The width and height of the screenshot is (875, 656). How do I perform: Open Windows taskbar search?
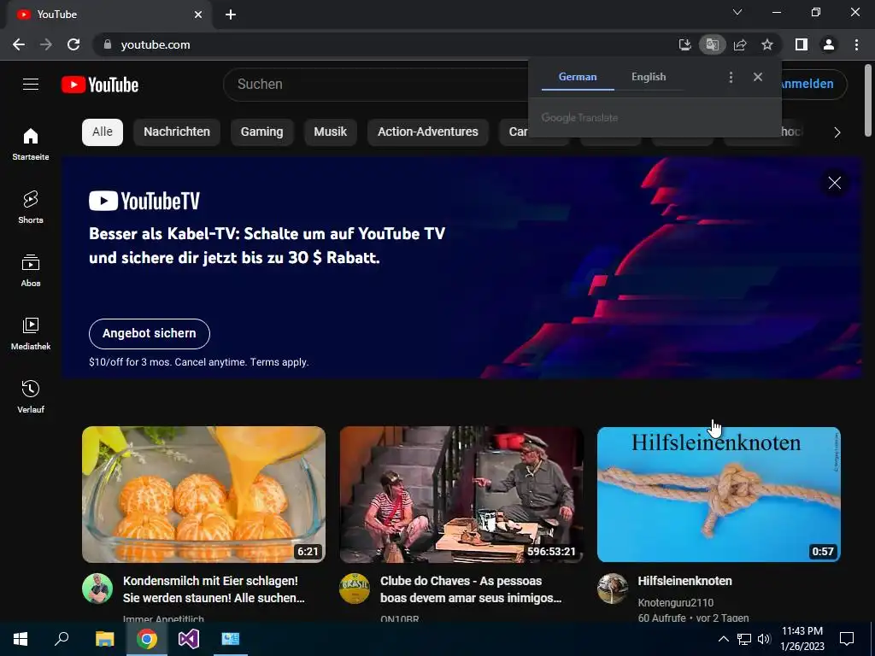(62, 639)
